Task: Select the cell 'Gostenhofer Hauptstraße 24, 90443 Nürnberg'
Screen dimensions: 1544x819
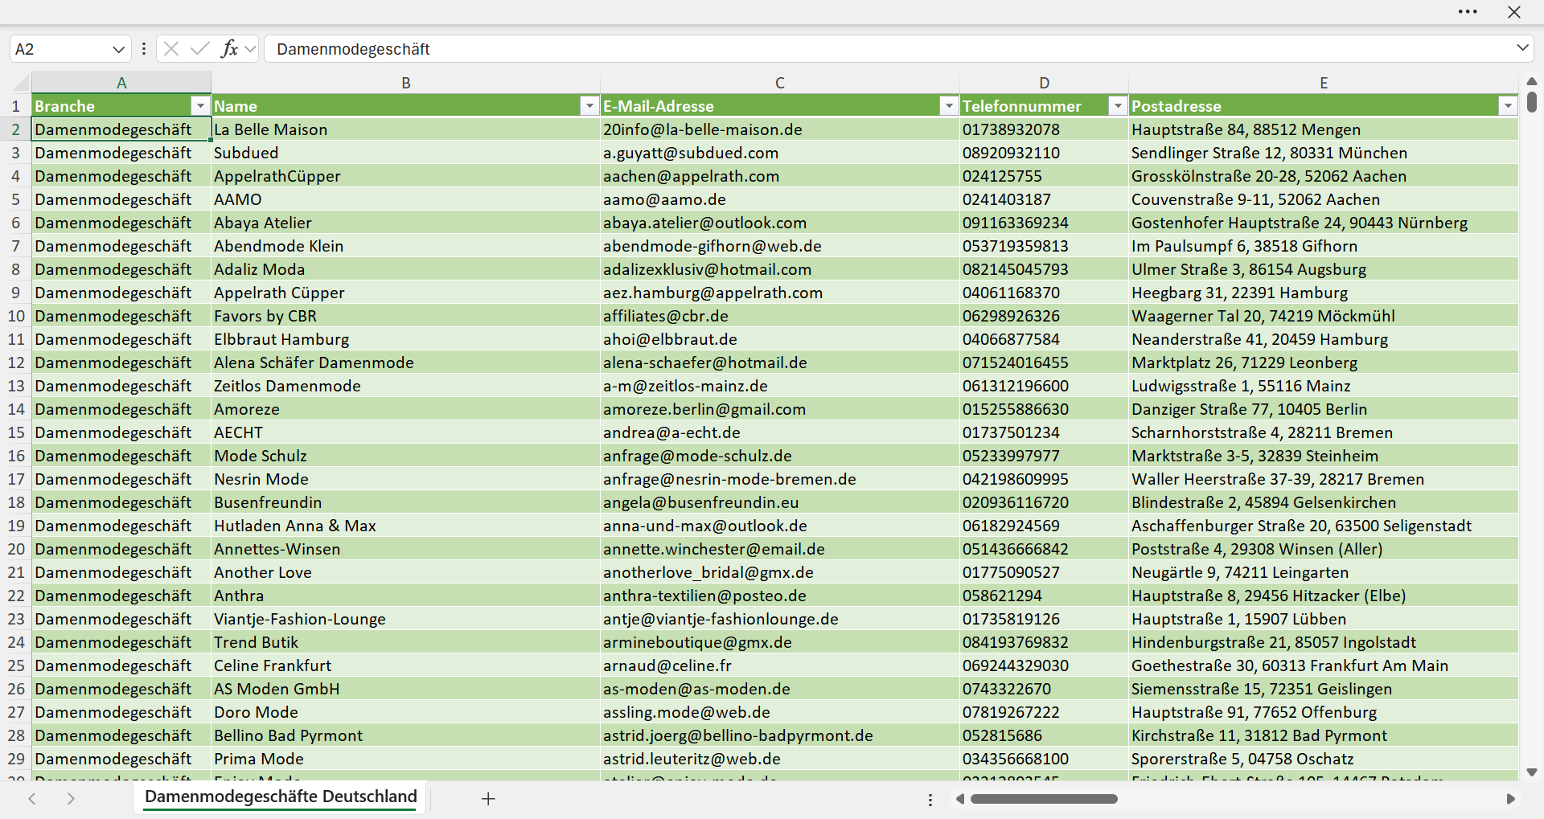Action: point(1324,223)
